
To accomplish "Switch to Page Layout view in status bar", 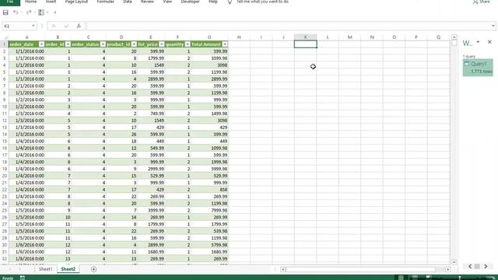I will click(415, 278).
